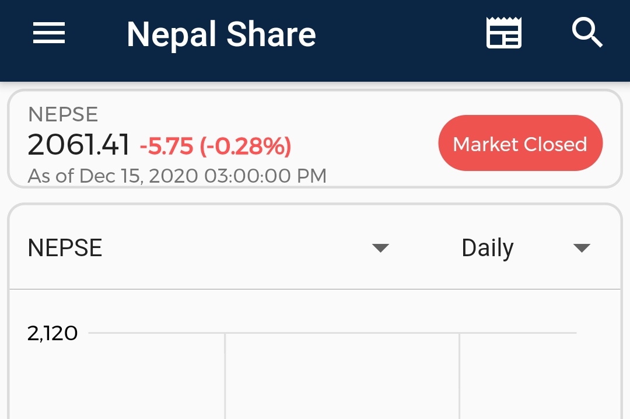The image size is (630, 419).
Task: Select the Daily timeframe label
Action: point(487,248)
